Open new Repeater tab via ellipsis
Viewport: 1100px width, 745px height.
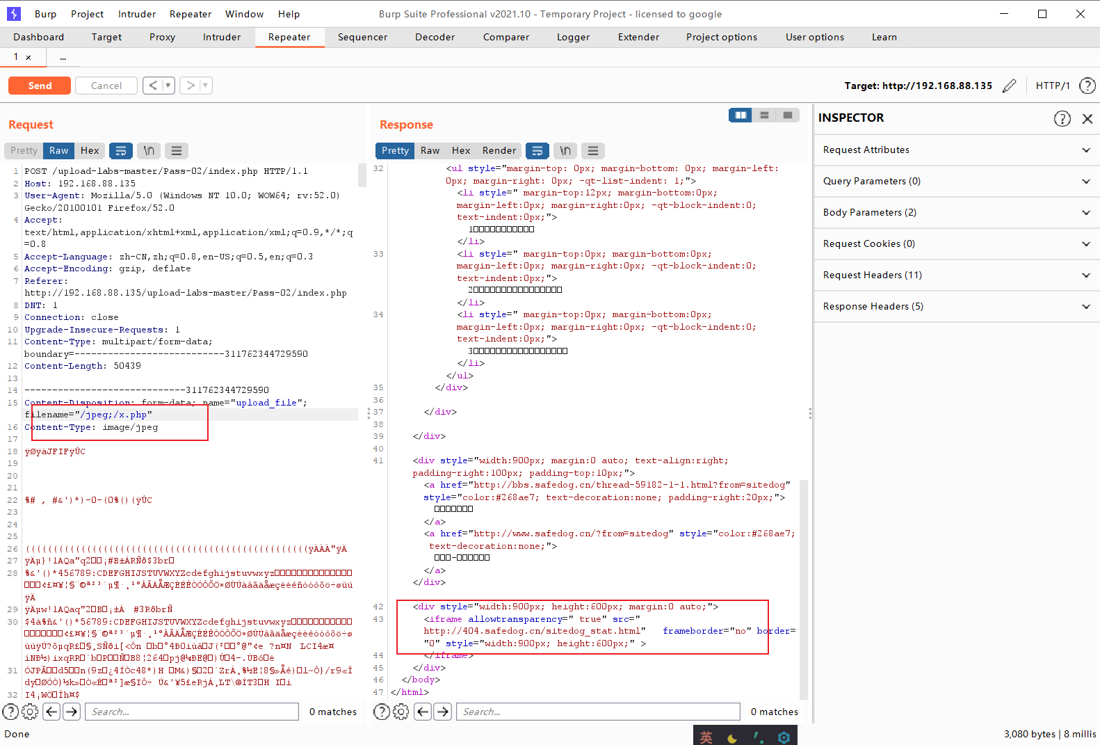tap(63, 58)
